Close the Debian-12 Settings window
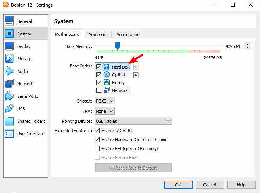This screenshot has width=260, height=193. tap(251, 5)
